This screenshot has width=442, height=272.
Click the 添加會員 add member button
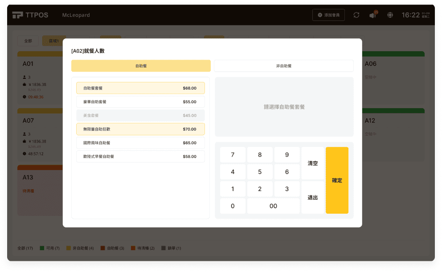328,15
